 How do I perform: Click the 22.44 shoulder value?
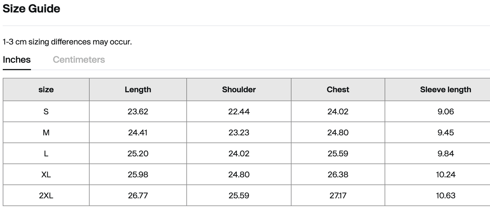coord(239,111)
